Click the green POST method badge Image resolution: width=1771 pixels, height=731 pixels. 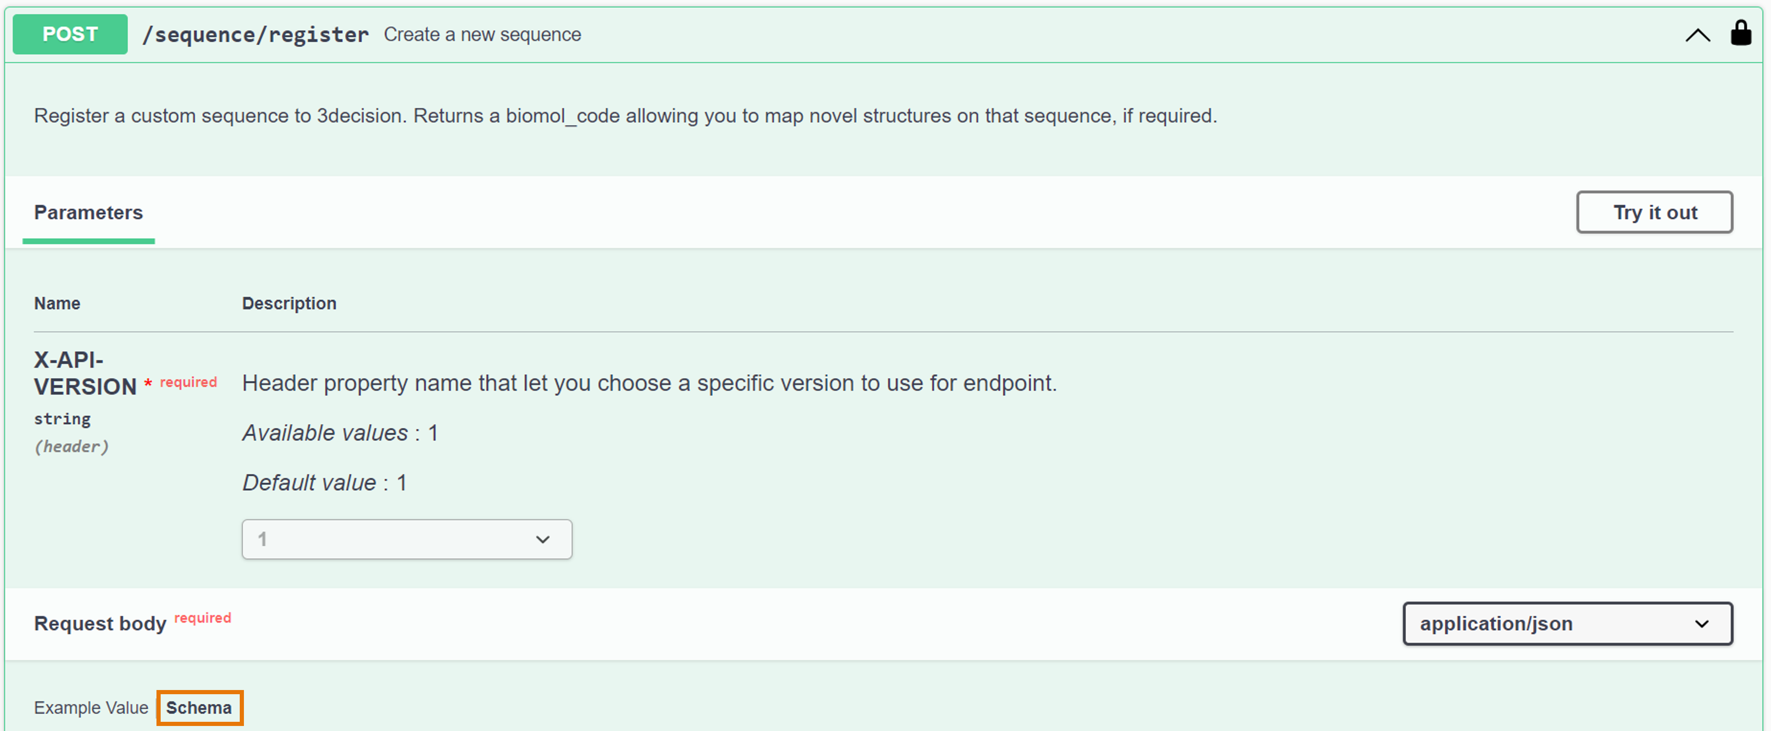tap(70, 34)
